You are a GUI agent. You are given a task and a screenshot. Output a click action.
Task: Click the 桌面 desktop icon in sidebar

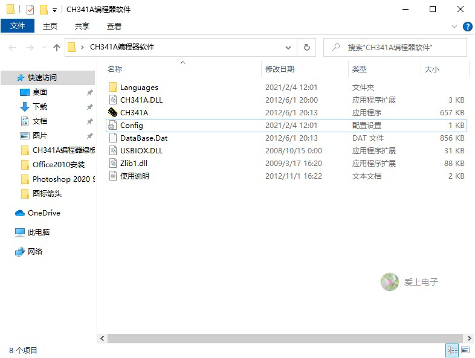(x=25, y=92)
